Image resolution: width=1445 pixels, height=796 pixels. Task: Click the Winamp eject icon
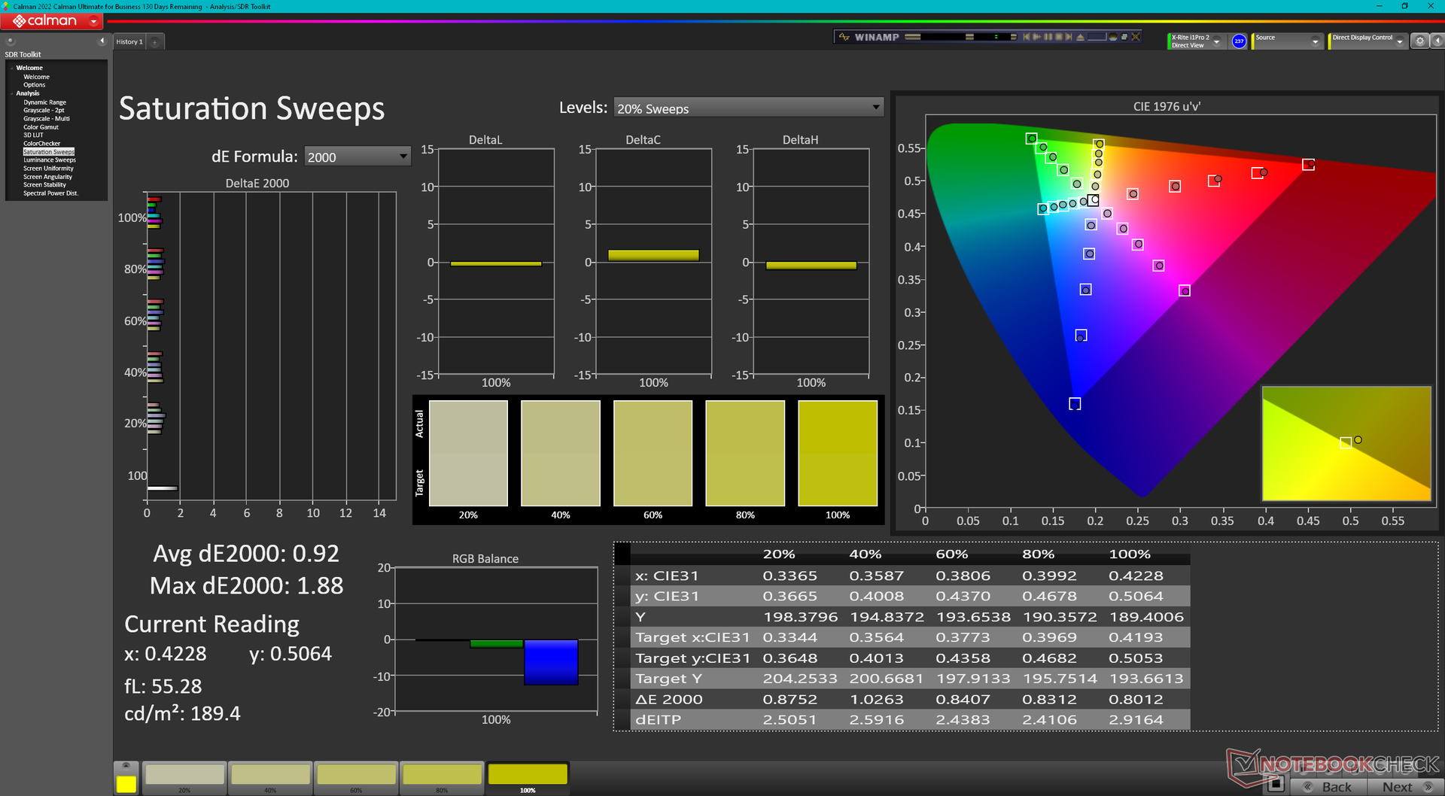click(x=1081, y=37)
